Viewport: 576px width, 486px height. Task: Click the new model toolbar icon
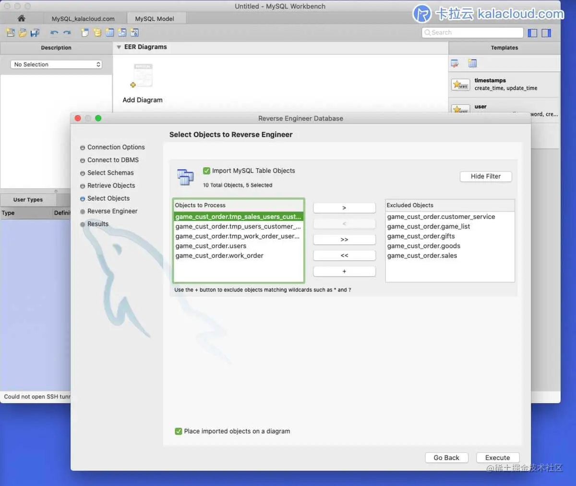10,33
